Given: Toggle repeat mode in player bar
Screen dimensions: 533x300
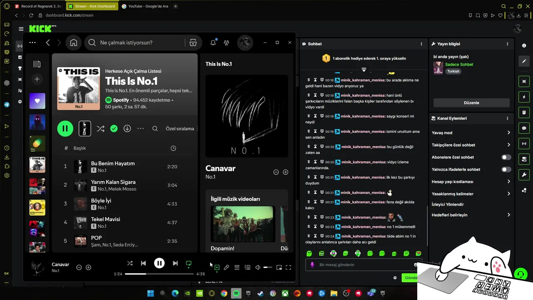Looking at the screenshot, I should coord(189,263).
